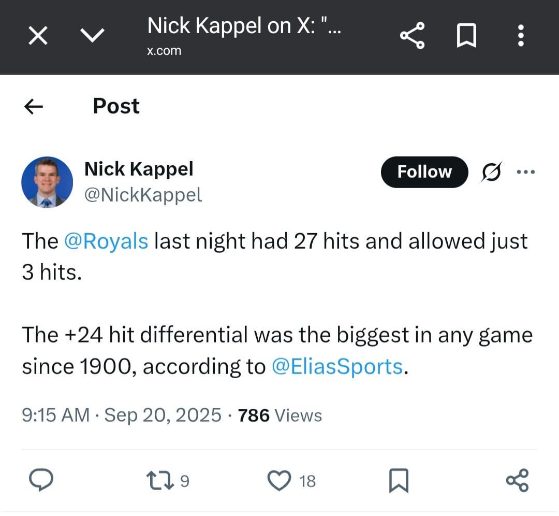Collapse the view with the down chevron
This screenshot has width=559, height=516.
92,35
